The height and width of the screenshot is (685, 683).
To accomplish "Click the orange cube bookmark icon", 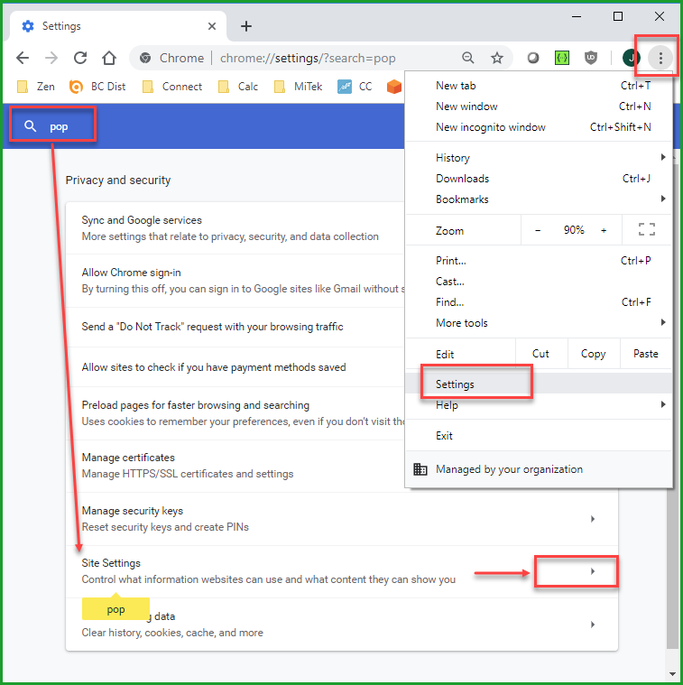I will (x=394, y=87).
